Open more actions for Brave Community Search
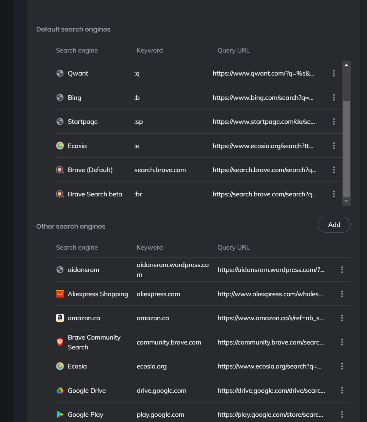 click(x=342, y=342)
